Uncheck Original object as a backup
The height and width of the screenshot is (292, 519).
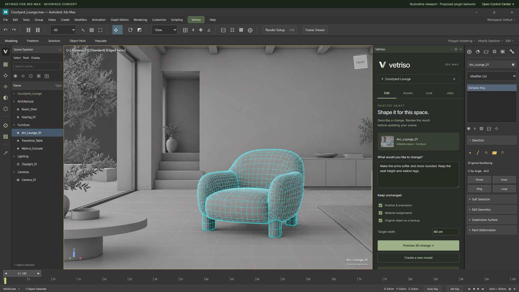point(380,221)
